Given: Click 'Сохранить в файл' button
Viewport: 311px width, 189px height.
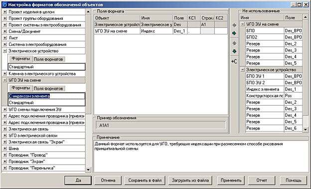Looking at the screenshot, I should pyautogui.click(x=145, y=180).
